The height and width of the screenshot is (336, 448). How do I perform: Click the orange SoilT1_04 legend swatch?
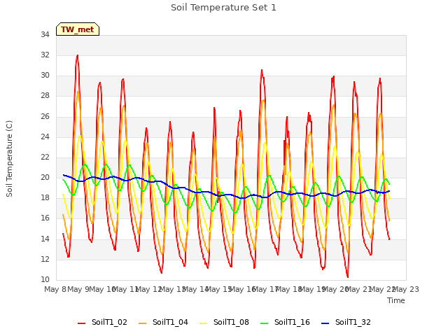[142, 323]
